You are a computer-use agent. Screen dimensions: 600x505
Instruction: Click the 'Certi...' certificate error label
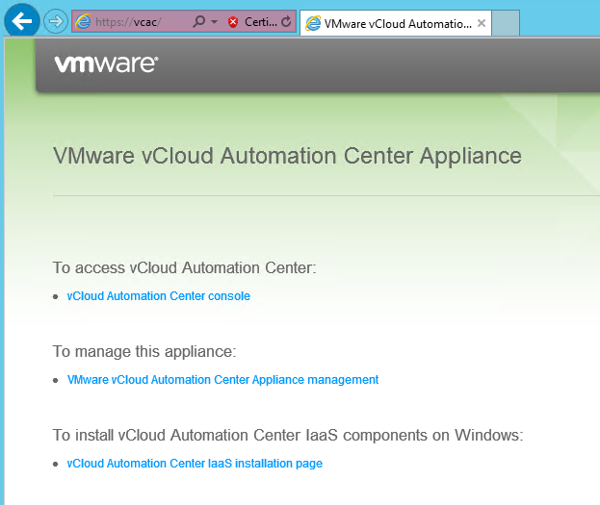point(260,21)
